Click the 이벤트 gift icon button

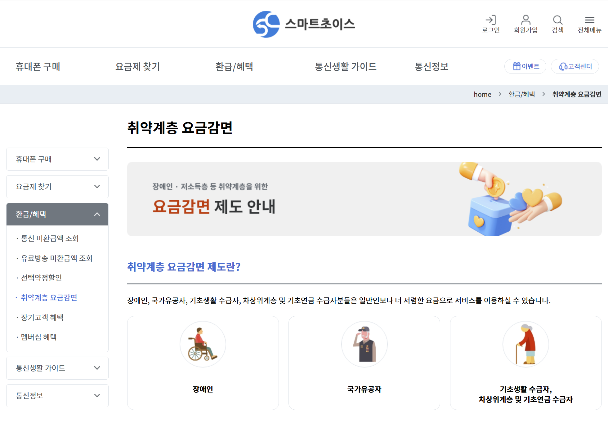(x=525, y=66)
